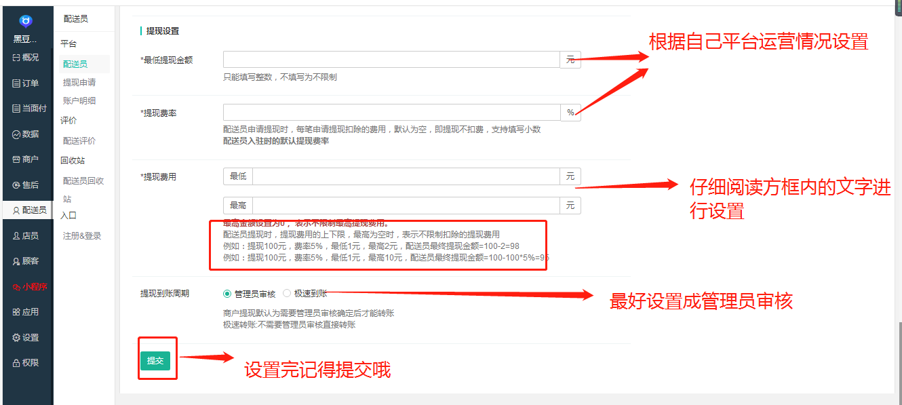Open 售后 after-sales section
902x405 pixels.
tap(26, 185)
